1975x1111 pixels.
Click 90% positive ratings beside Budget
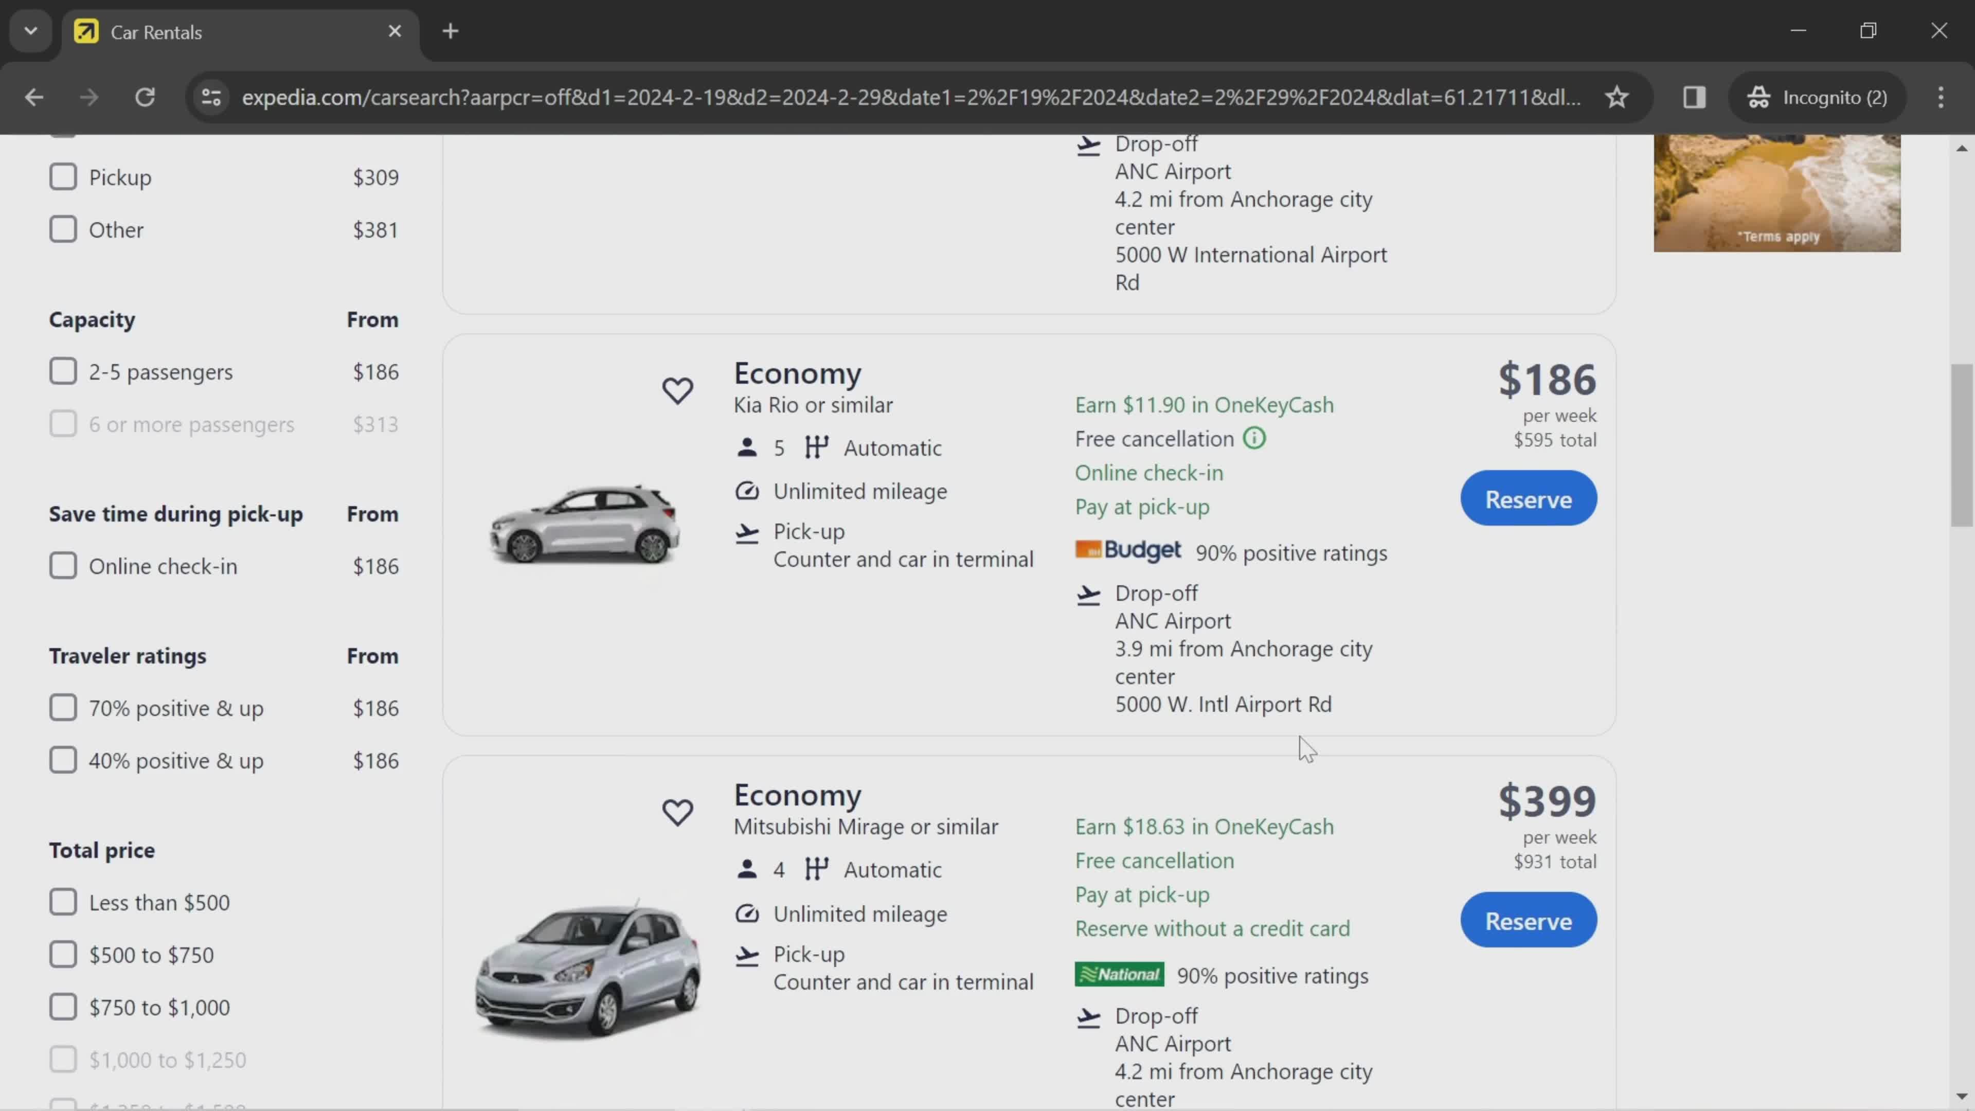pyautogui.click(x=1291, y=553)
